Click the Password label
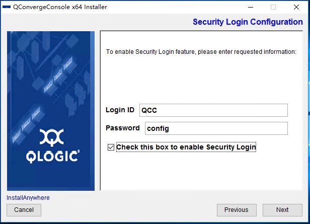This screenshot has width=310, height=224. pos(123,128)
